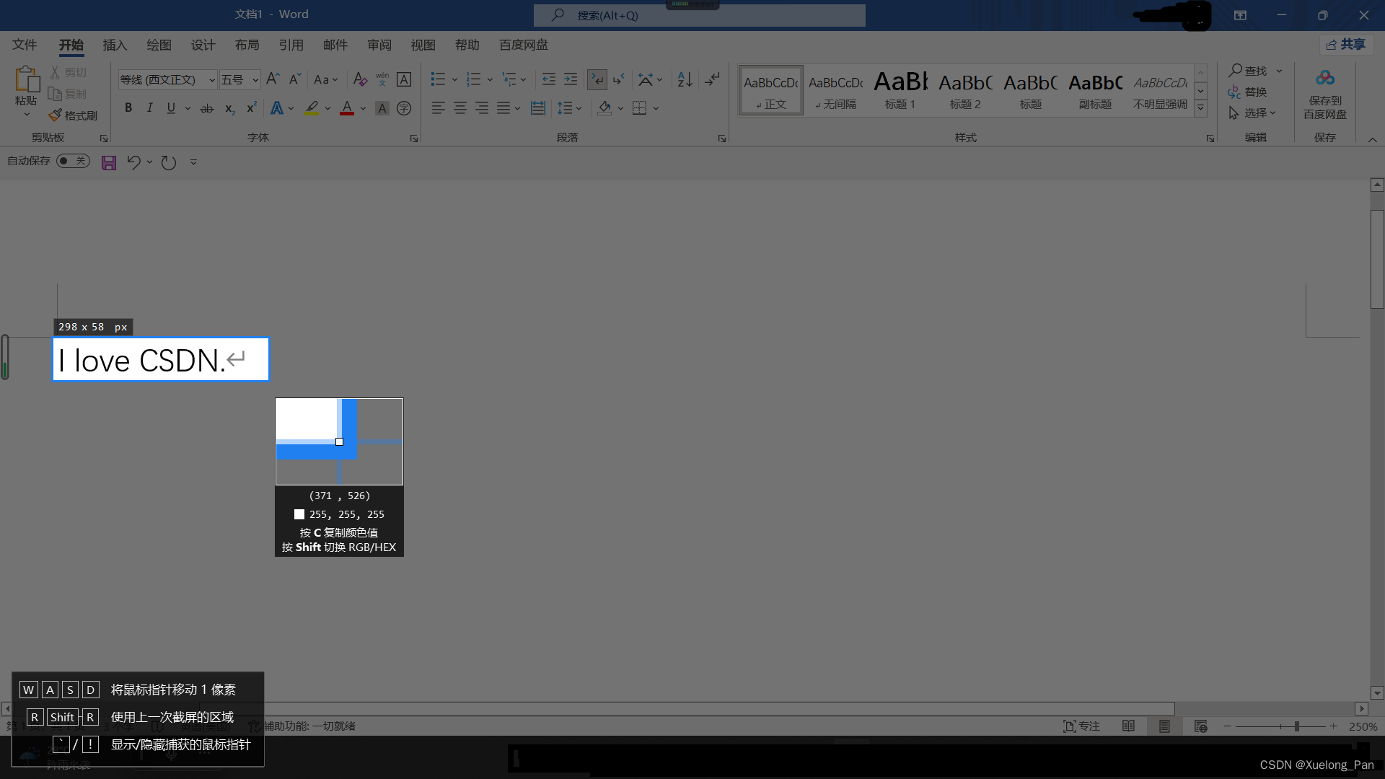Apply distributed alignment icon

pyautogui.click(x=538, y=108)
